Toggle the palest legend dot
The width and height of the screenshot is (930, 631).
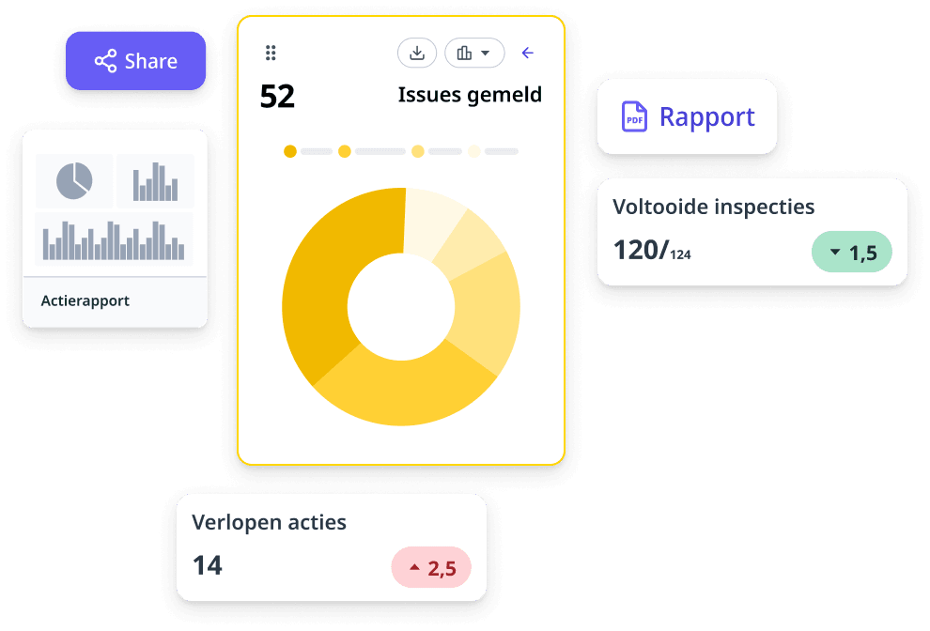474,151
